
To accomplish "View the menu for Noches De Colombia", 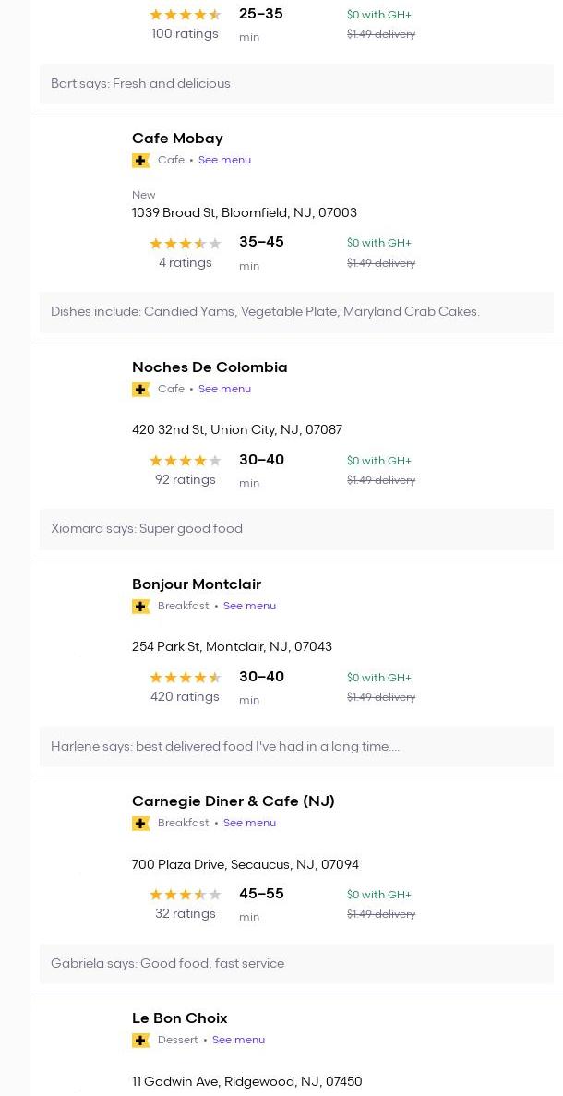I will click(x=224, y=390).
